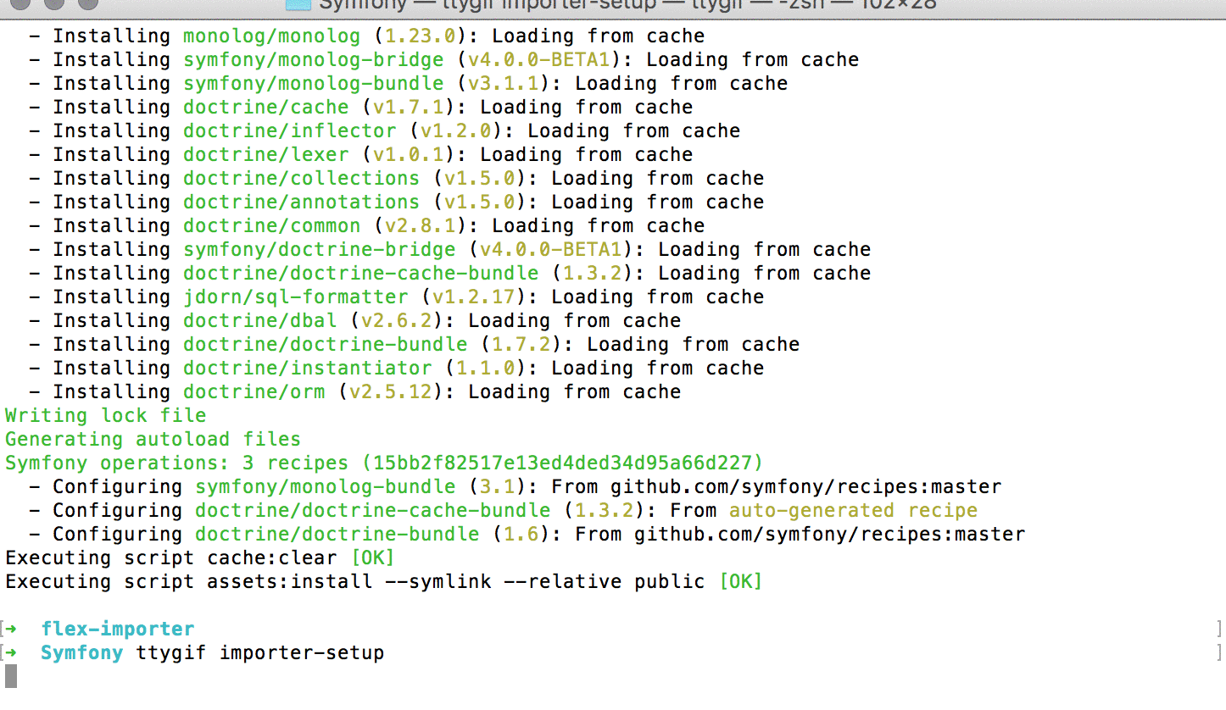
Task: Click the doctrine/dbal package name
Action: [x=259, y=321]
